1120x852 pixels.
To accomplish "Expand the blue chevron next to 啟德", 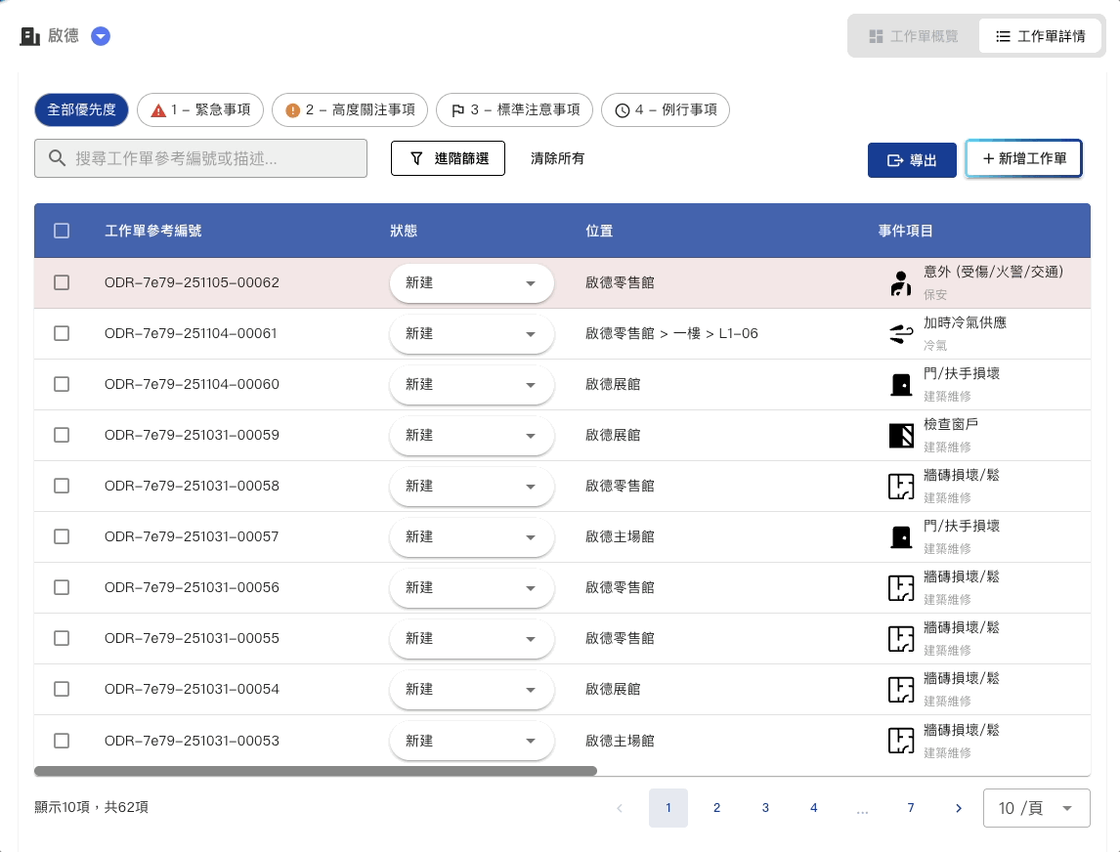I will coord(101,35).
